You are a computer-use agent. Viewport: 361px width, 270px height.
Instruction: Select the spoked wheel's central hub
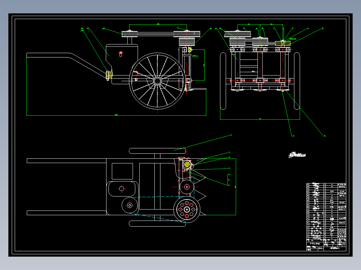point(157,81)
